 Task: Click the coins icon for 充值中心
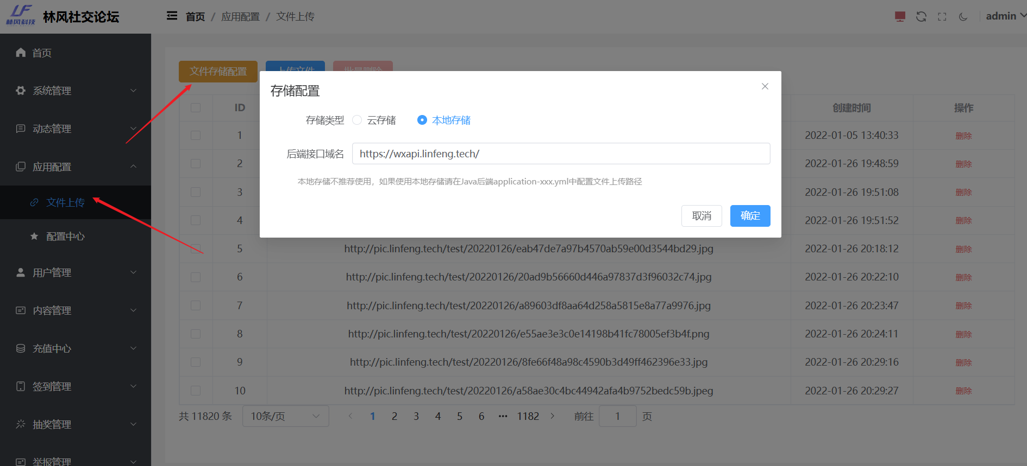coord(21,348)
